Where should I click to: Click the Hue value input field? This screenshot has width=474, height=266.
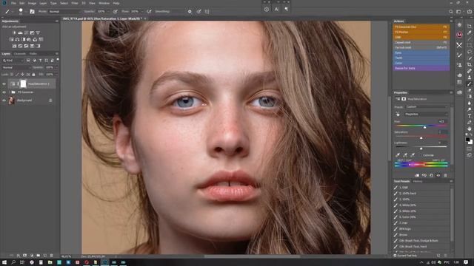(443, 121)
